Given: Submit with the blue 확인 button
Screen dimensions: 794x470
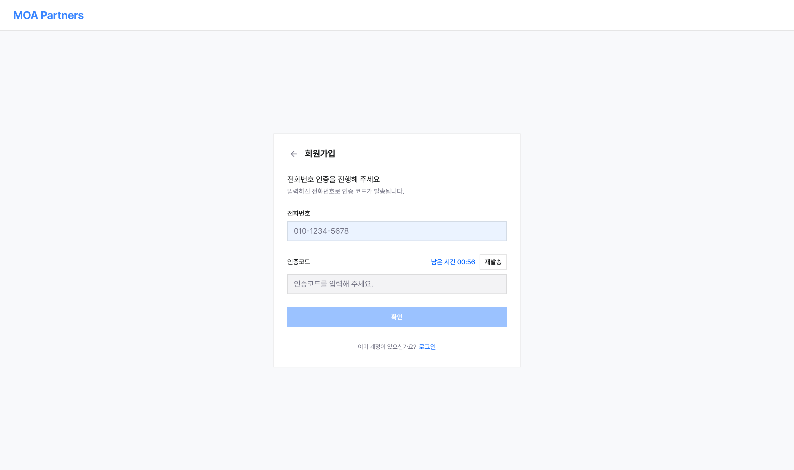Looking at the screenshot, I should (x=396, y=317).
